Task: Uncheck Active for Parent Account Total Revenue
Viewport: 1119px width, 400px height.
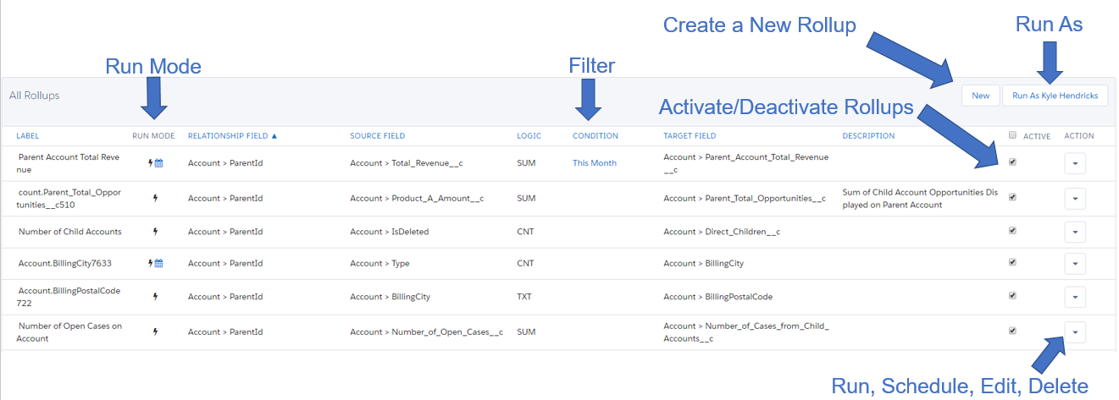Action: coord(1012,162)
